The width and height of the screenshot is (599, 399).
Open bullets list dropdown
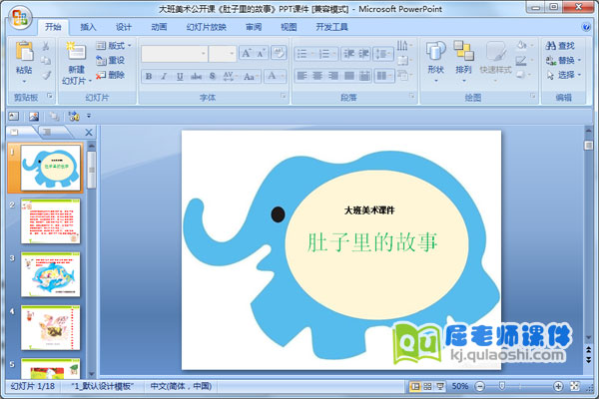[311, 54]
